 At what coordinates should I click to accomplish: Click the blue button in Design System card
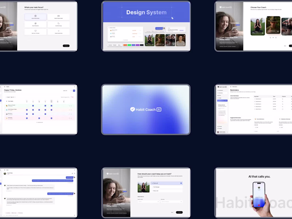[159, 28]
